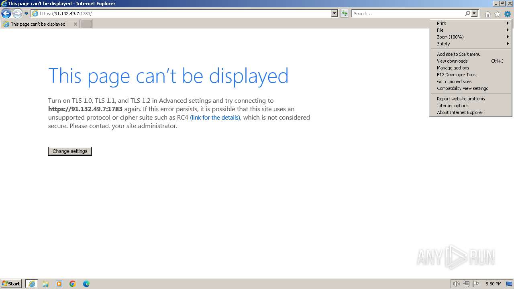This screenshot has width=514, height=289.
Task: Open the recent pages dropdown arrow
Action: point(26,14)
